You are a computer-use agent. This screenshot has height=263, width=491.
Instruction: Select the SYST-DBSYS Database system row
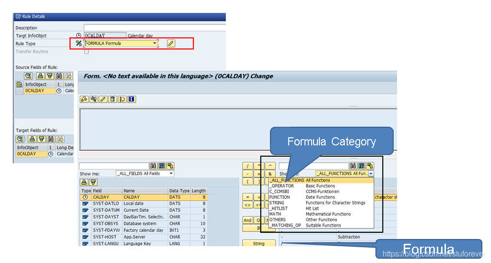click(x=143, y=224)
